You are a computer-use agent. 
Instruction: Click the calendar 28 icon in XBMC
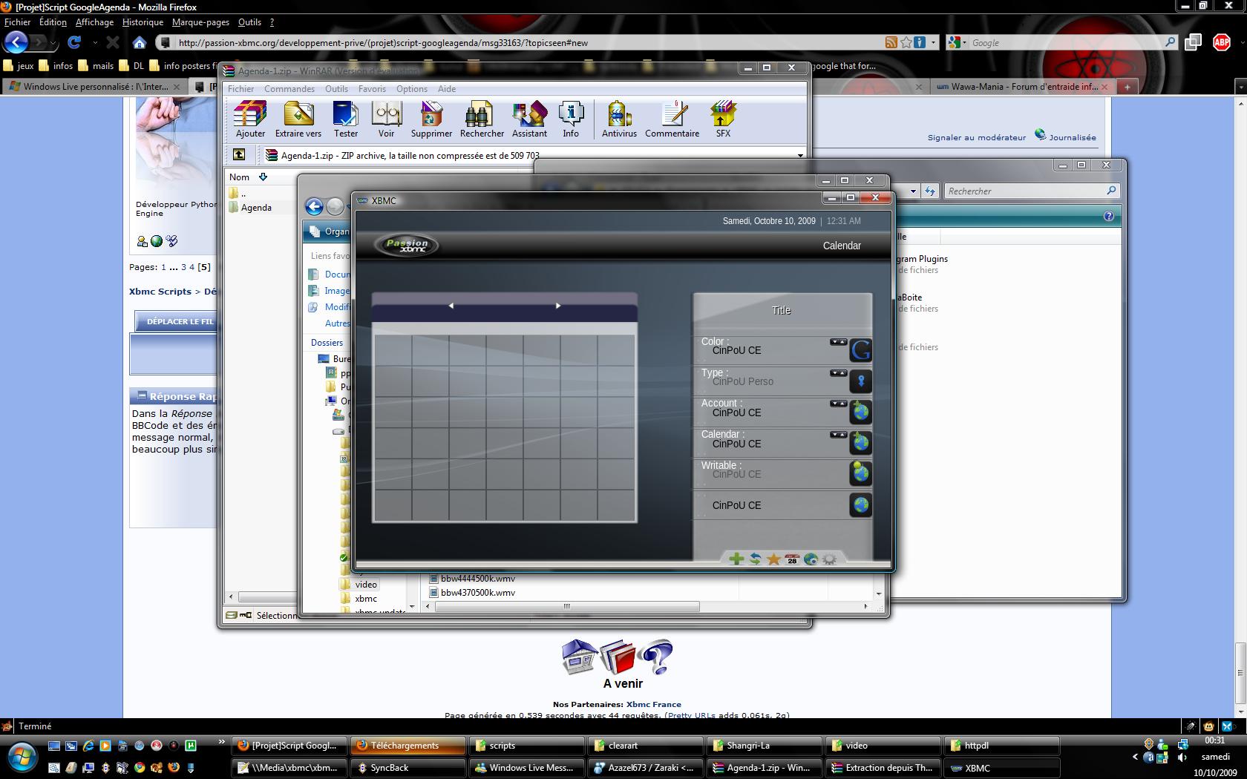(x=792, y=559)
